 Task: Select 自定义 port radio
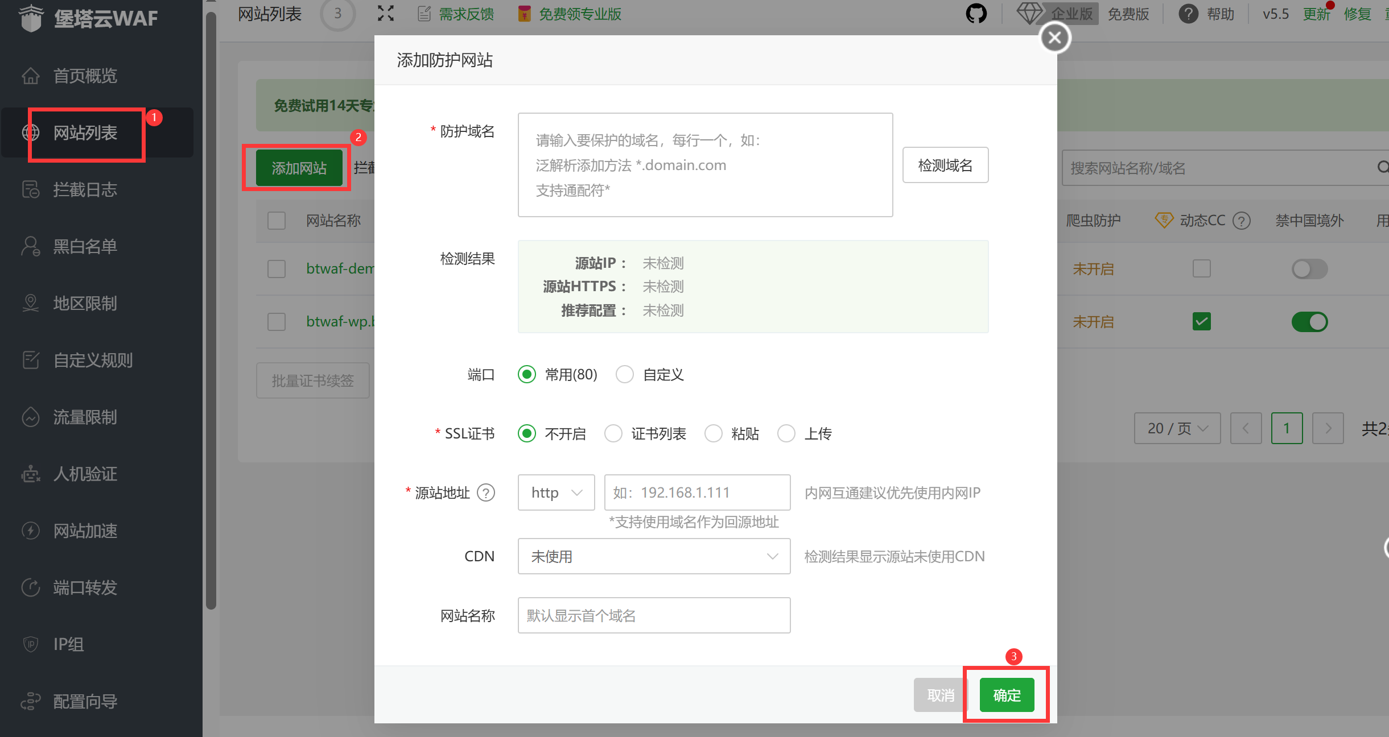(625, 374)
